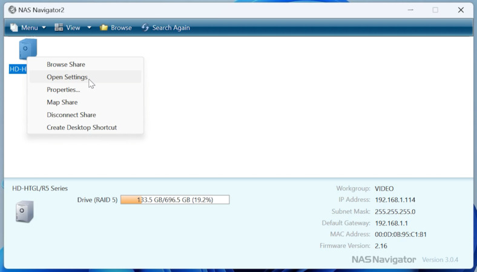Click the Search Again button label
477x272 pixels.
pos(171,28)
